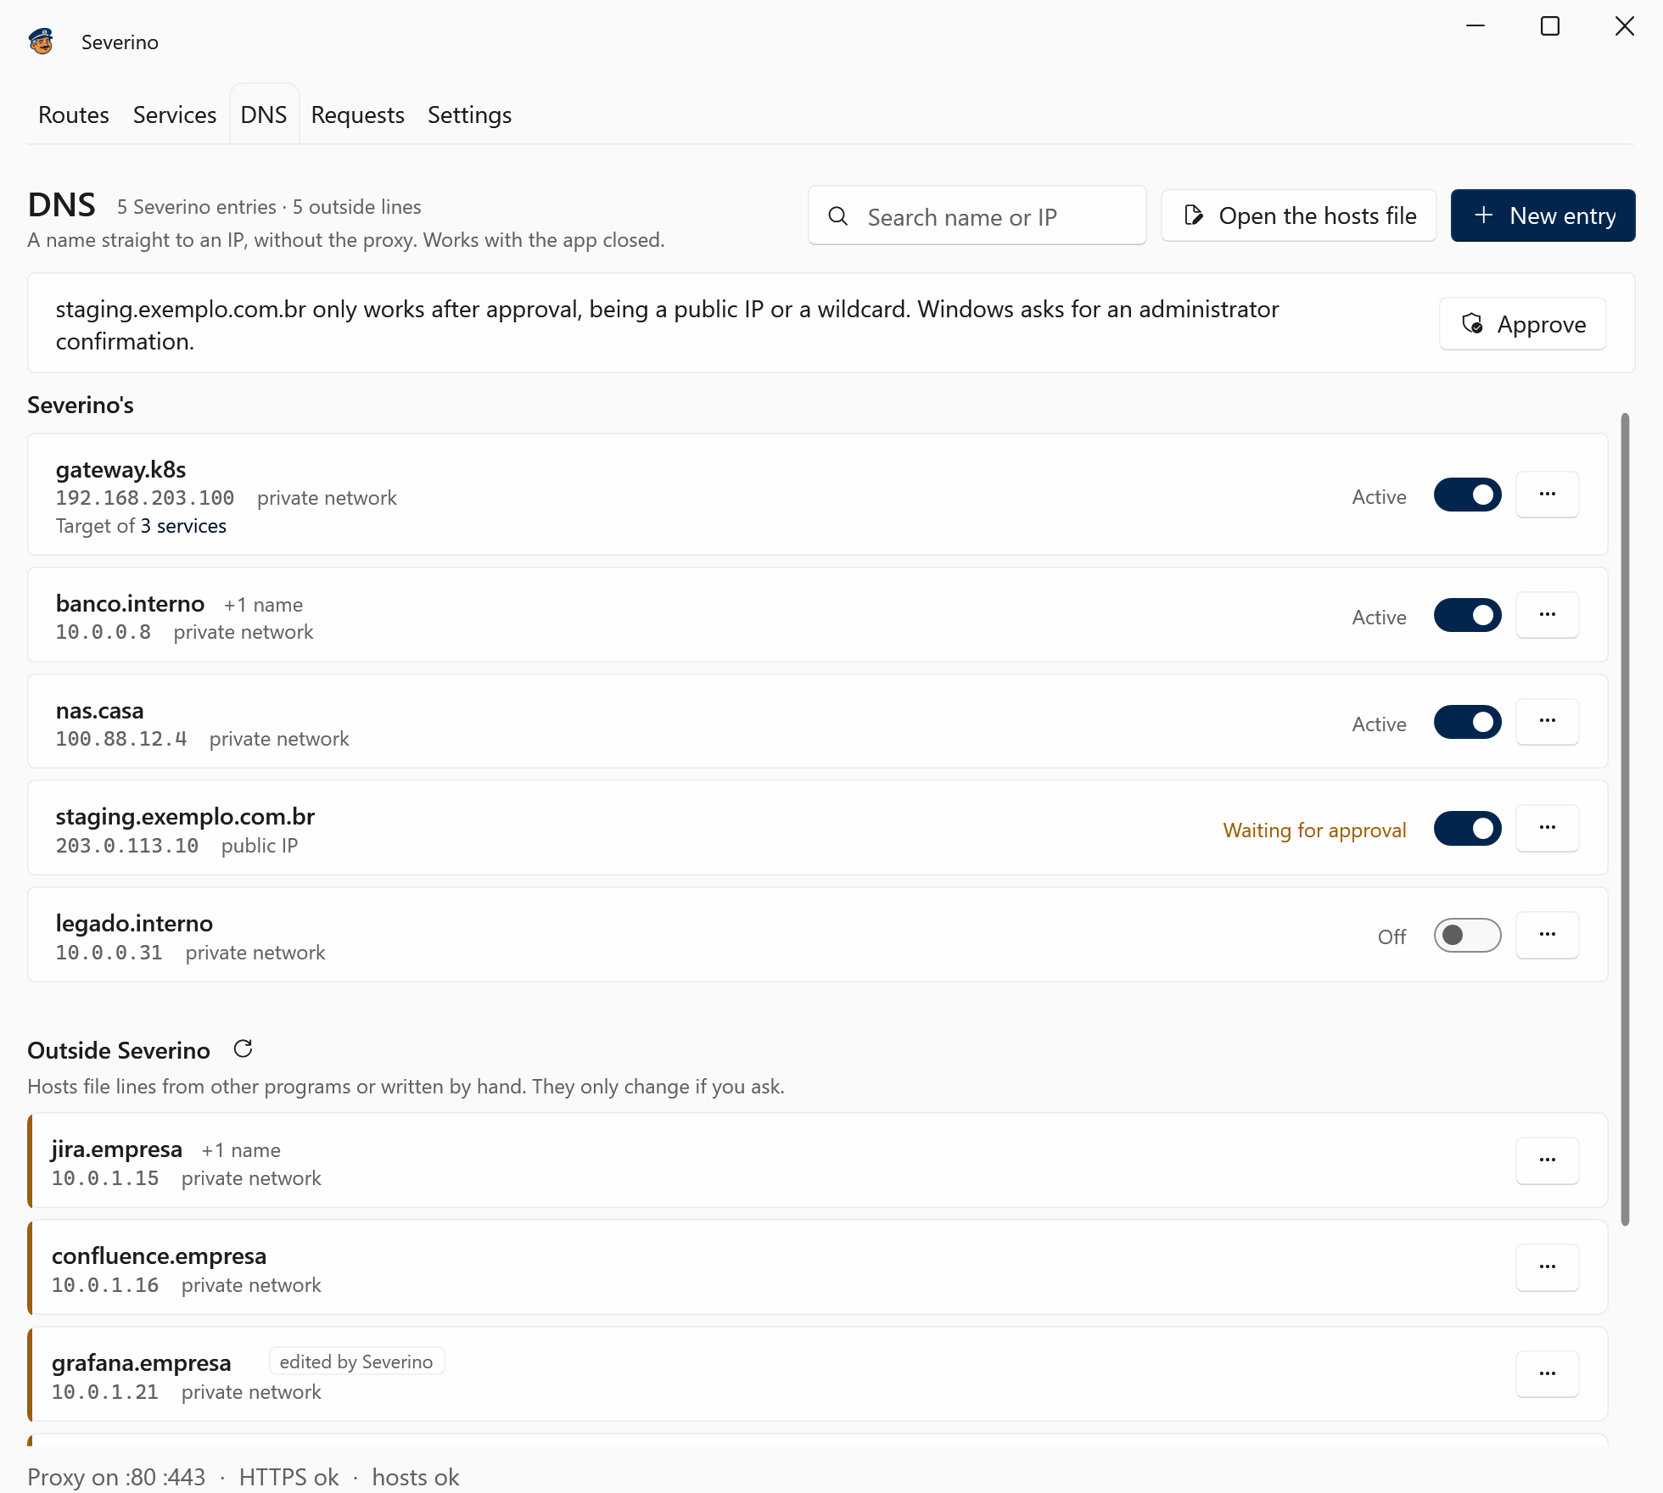Open the Services tab

pos(175,115)
